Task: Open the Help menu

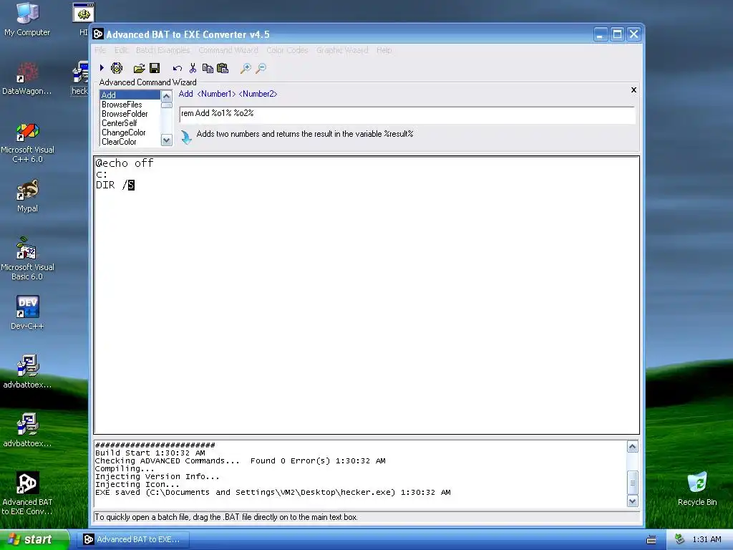Action: 384,50
